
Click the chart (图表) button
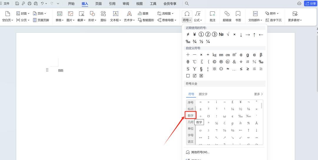point(143,14)
